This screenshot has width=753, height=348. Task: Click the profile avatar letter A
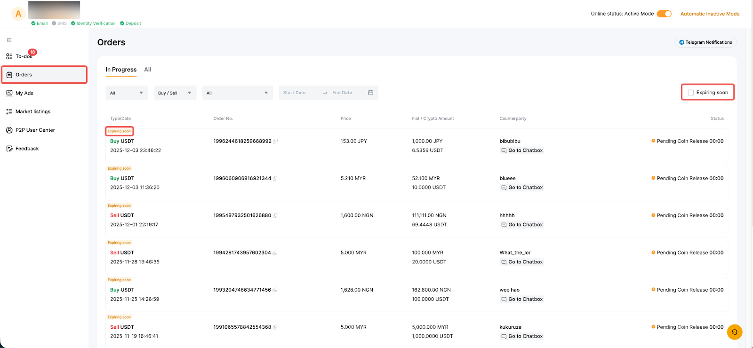pyautogui.click(x=18, y=14)
